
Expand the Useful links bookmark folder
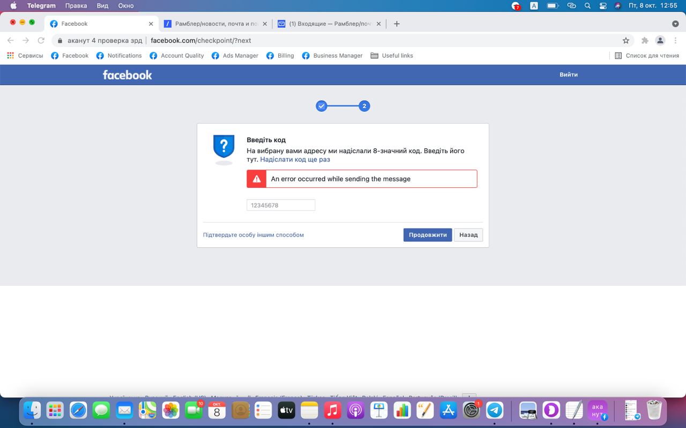click(392, 56)
